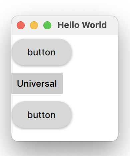
Task: Click the red traffic-light icon in the title bar
Action: 21,25
